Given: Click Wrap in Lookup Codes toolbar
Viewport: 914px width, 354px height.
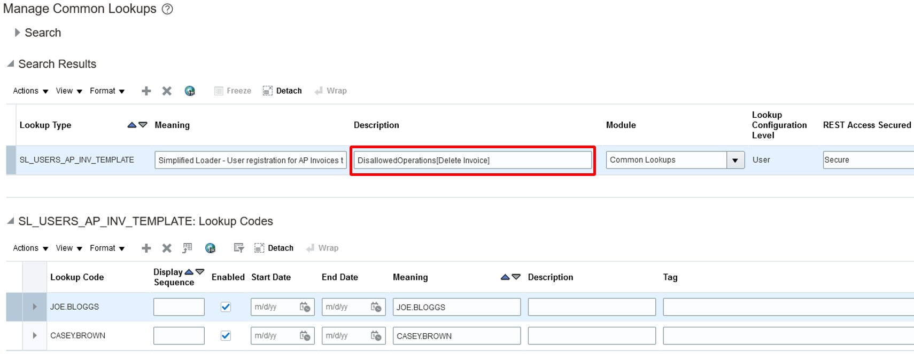Looking at the screenshot, I should coord(322,248).
